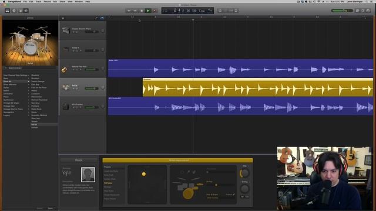This screenshot has height=211, width=376.
Task: Solo the Classic Electric Piano track
Action: [x=76, y=32]
